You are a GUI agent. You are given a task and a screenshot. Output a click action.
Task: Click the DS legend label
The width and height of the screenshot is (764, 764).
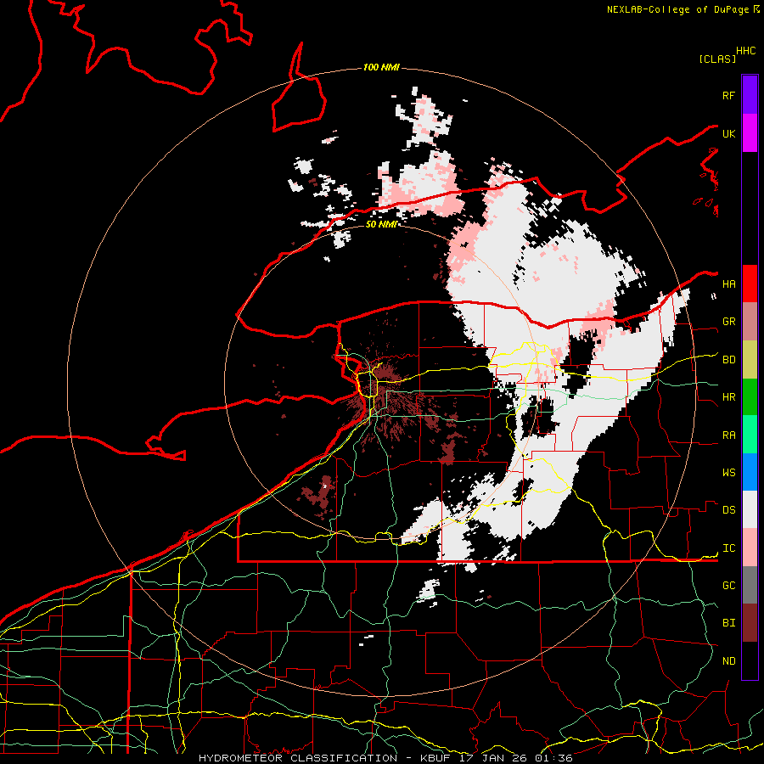728,510
